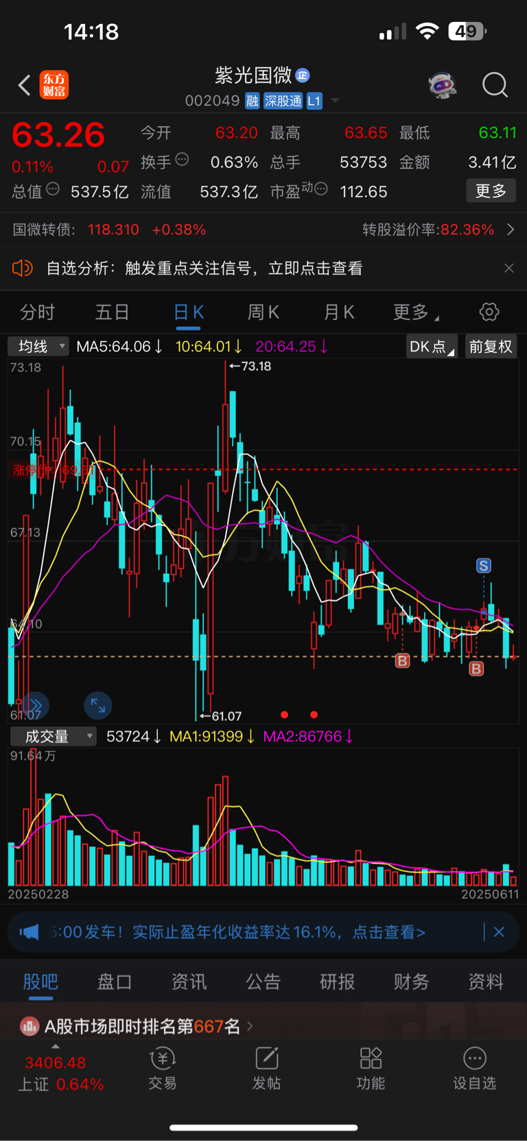Expand the 更多 chart period dropdown
Image resolution: width=527 pixels, height=1141 pixels.
point(416,312)
